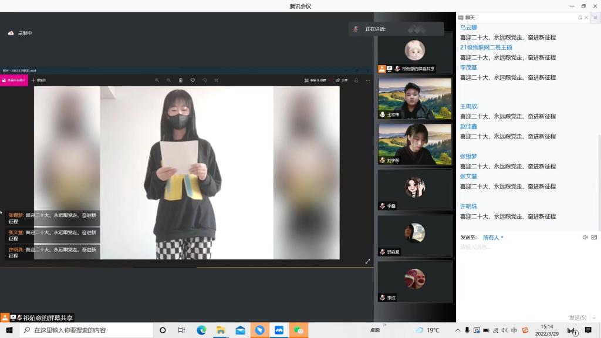Click the Tencent Meeting taskbar icon
Viewport: 601px width, 338px height.
[279, 330]
